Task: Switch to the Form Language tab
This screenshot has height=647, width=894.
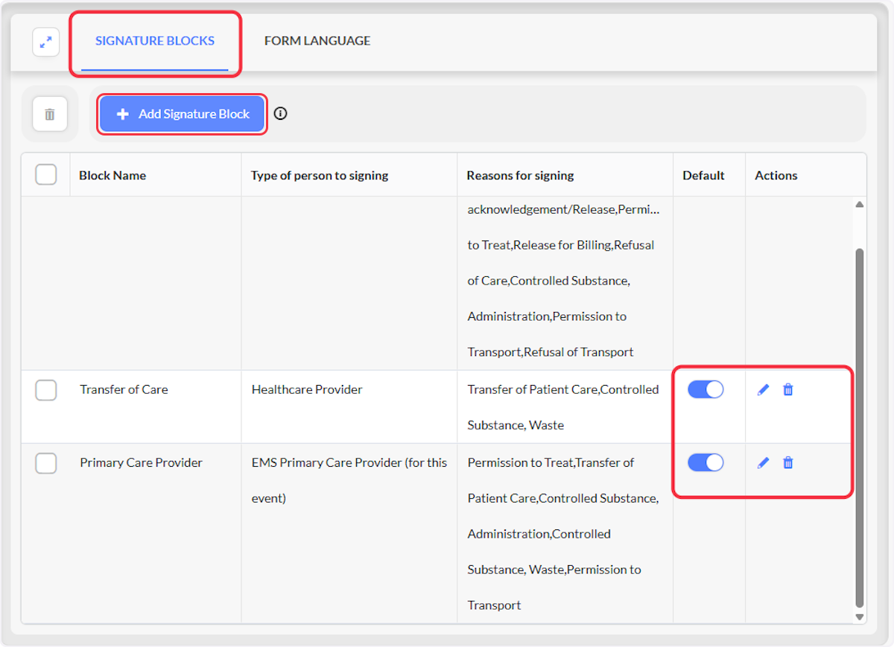Action: tap(317, 41)
